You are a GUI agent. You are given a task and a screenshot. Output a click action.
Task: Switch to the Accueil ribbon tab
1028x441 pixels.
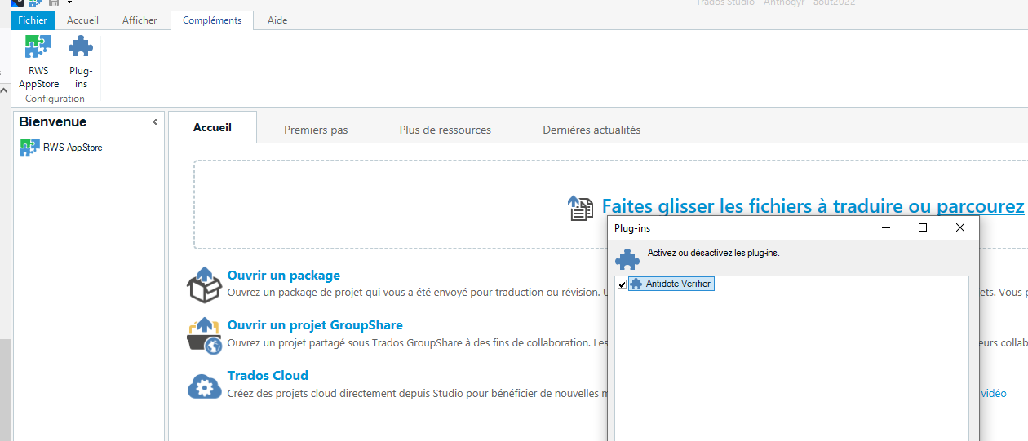(x=82, y=20)
